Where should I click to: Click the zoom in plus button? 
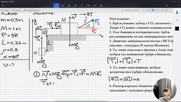point(162,10)
